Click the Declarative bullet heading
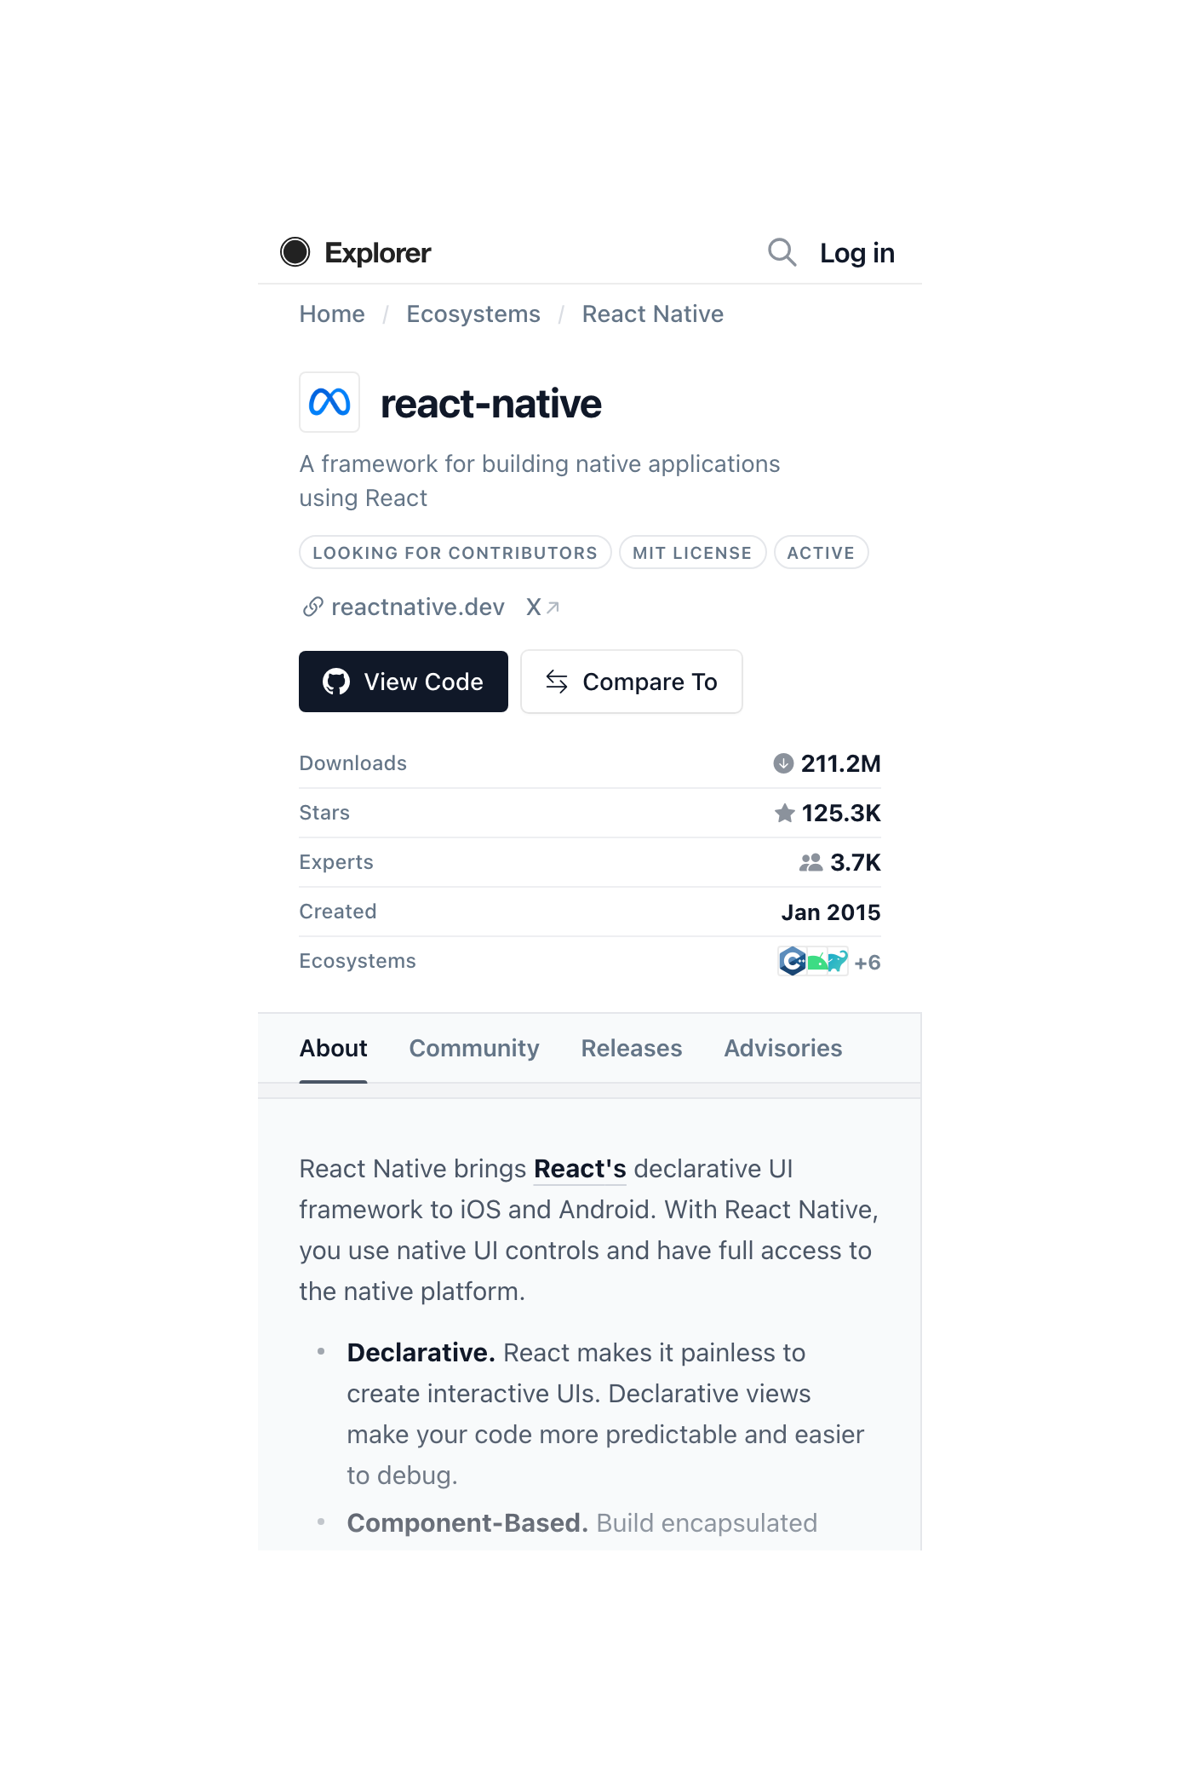 coord(421,1353)
